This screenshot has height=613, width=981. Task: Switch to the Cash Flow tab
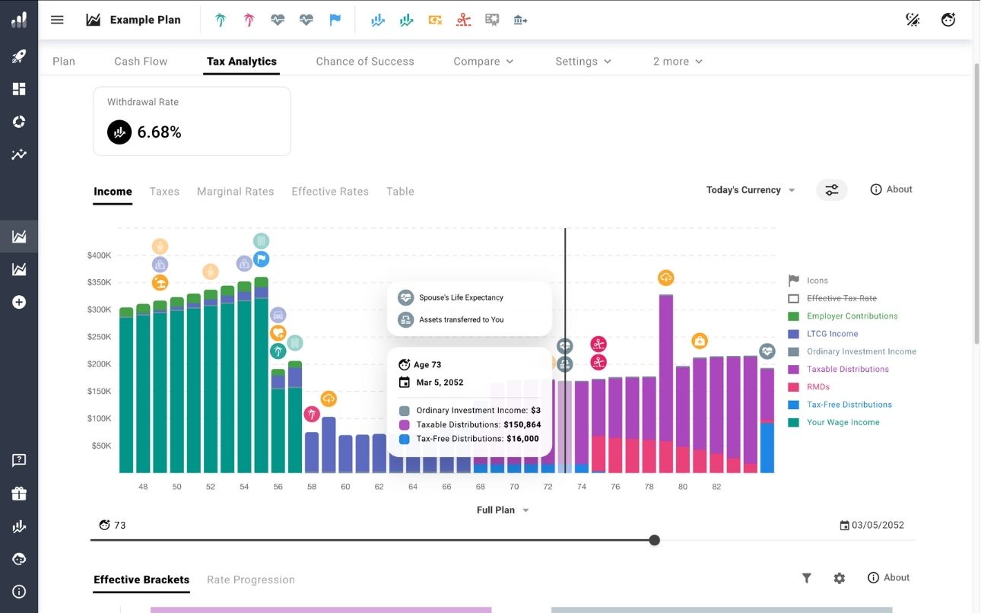[x=141, y=62]
